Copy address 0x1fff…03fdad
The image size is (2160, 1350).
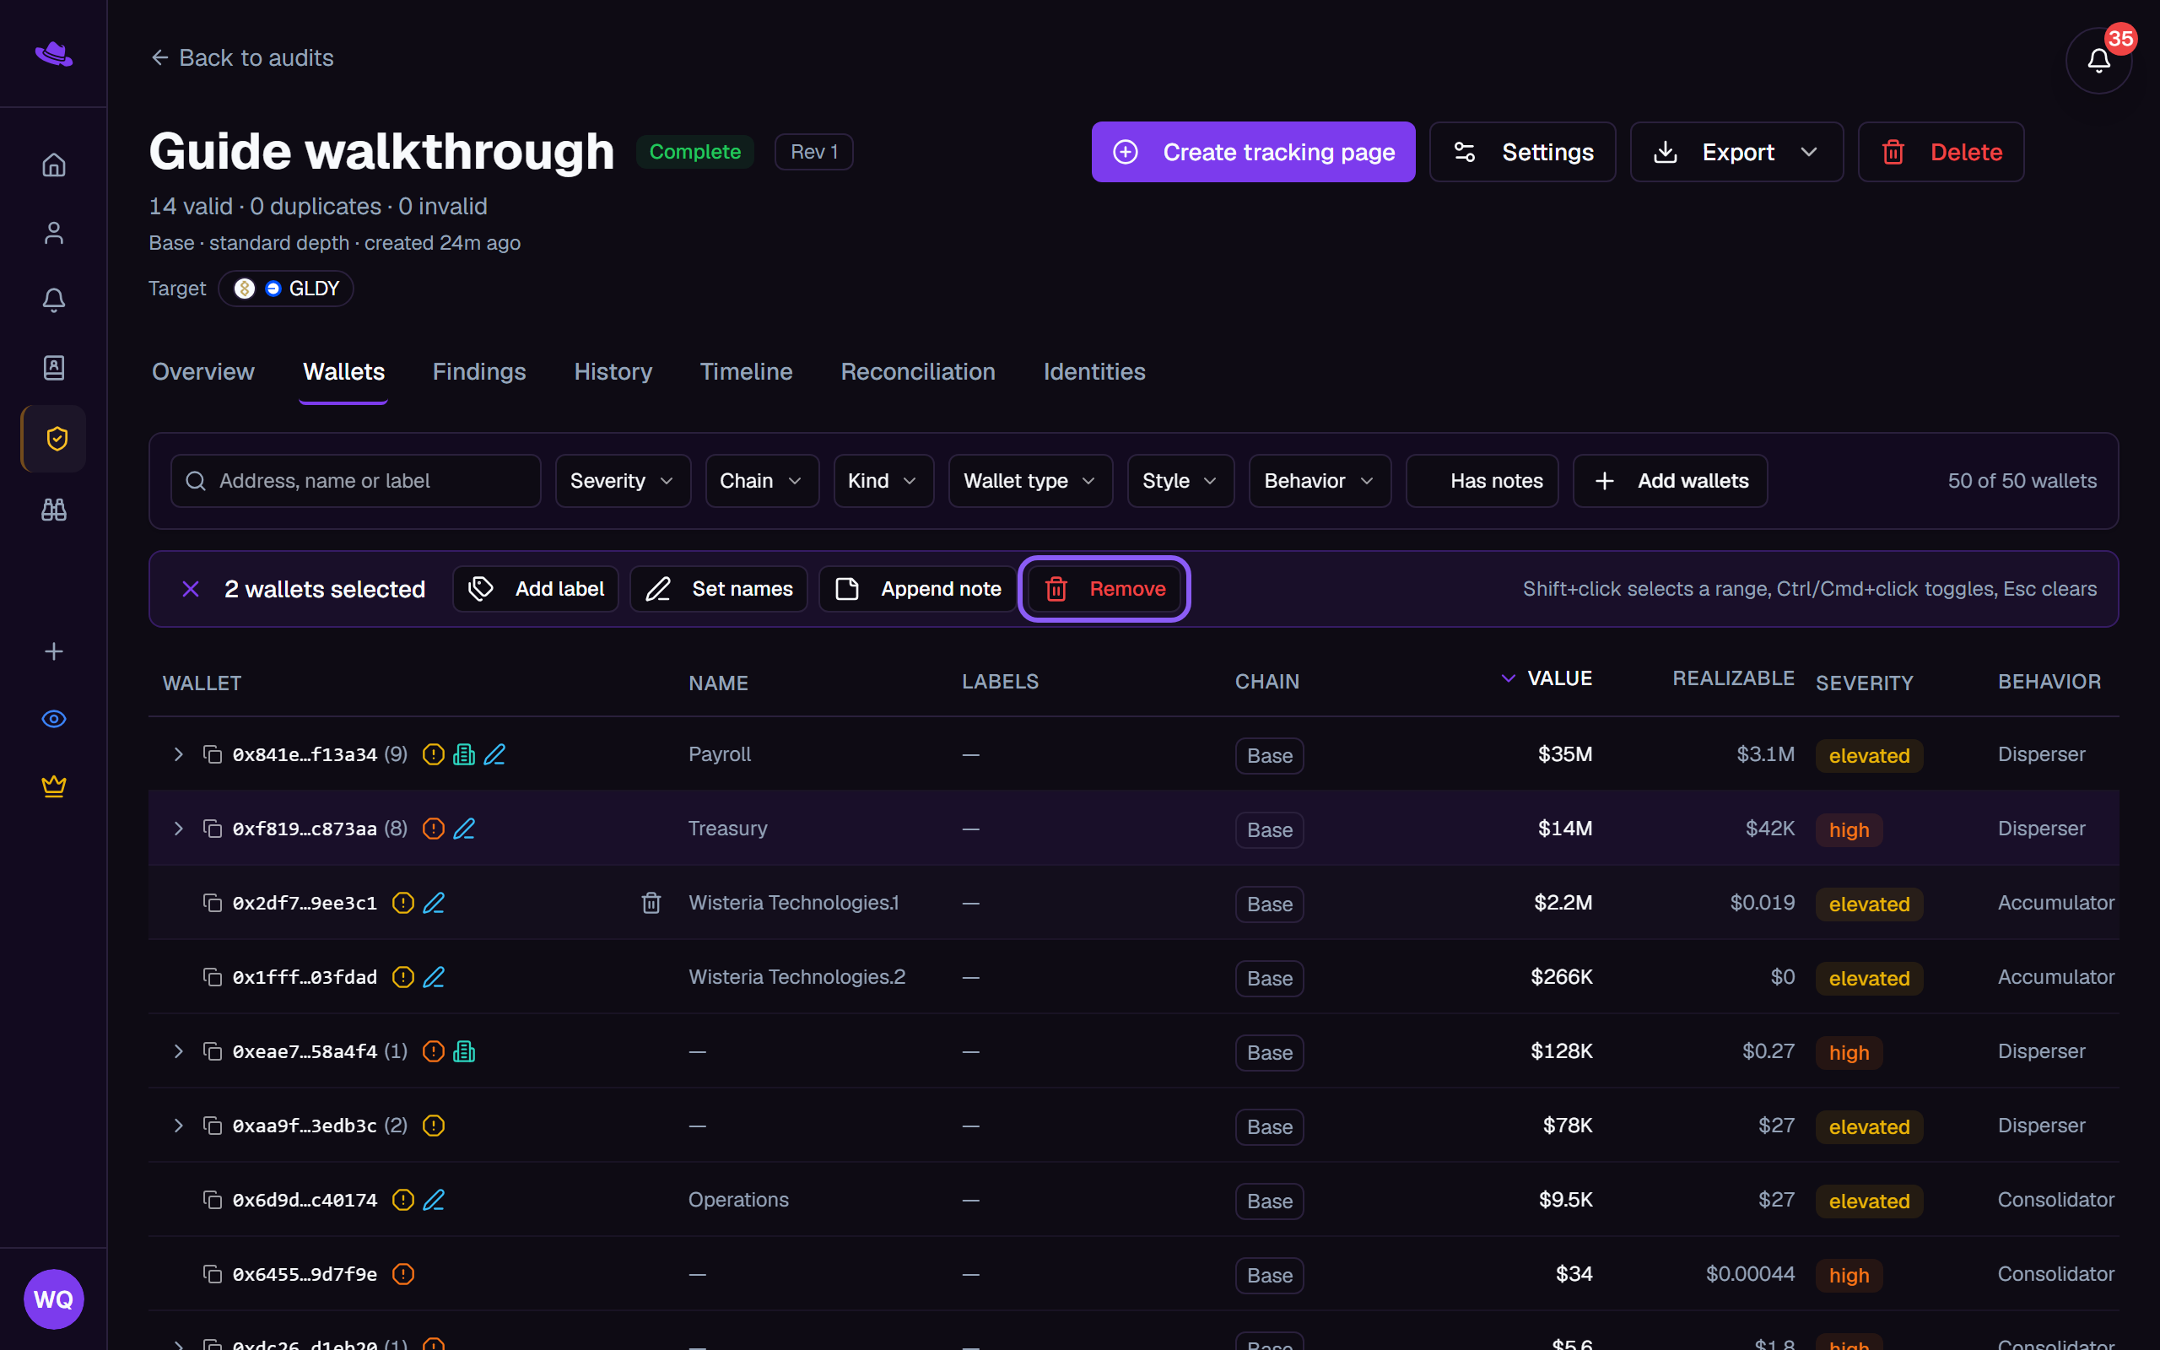pos(213,977)
